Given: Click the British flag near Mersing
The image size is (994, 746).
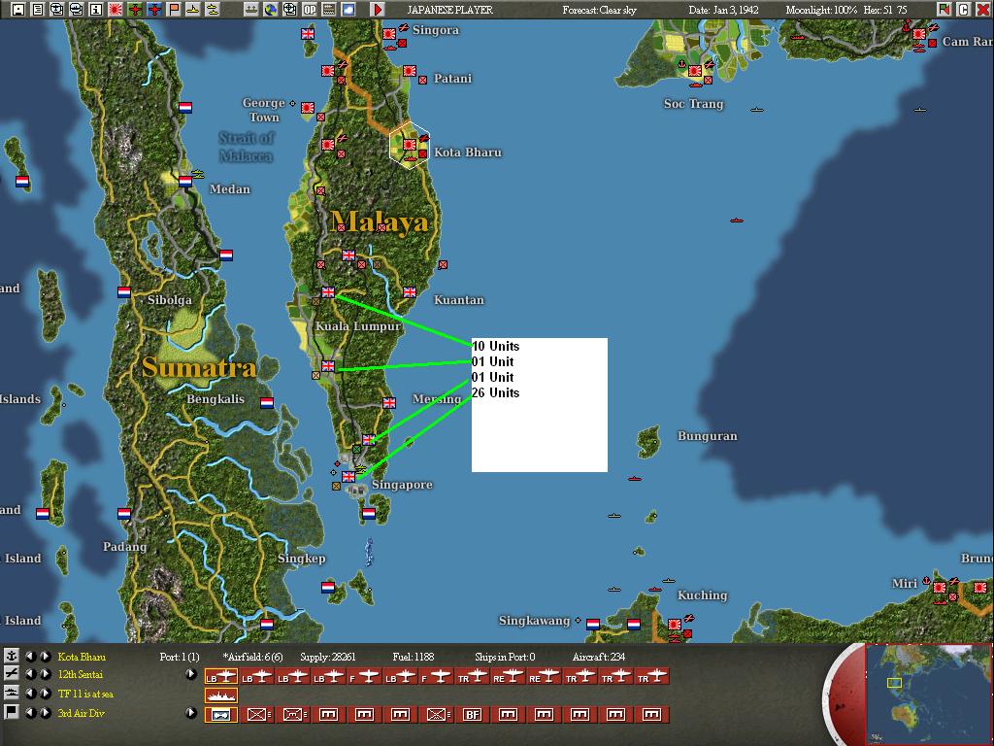Looking at the screenshot, I should (388, 403).
